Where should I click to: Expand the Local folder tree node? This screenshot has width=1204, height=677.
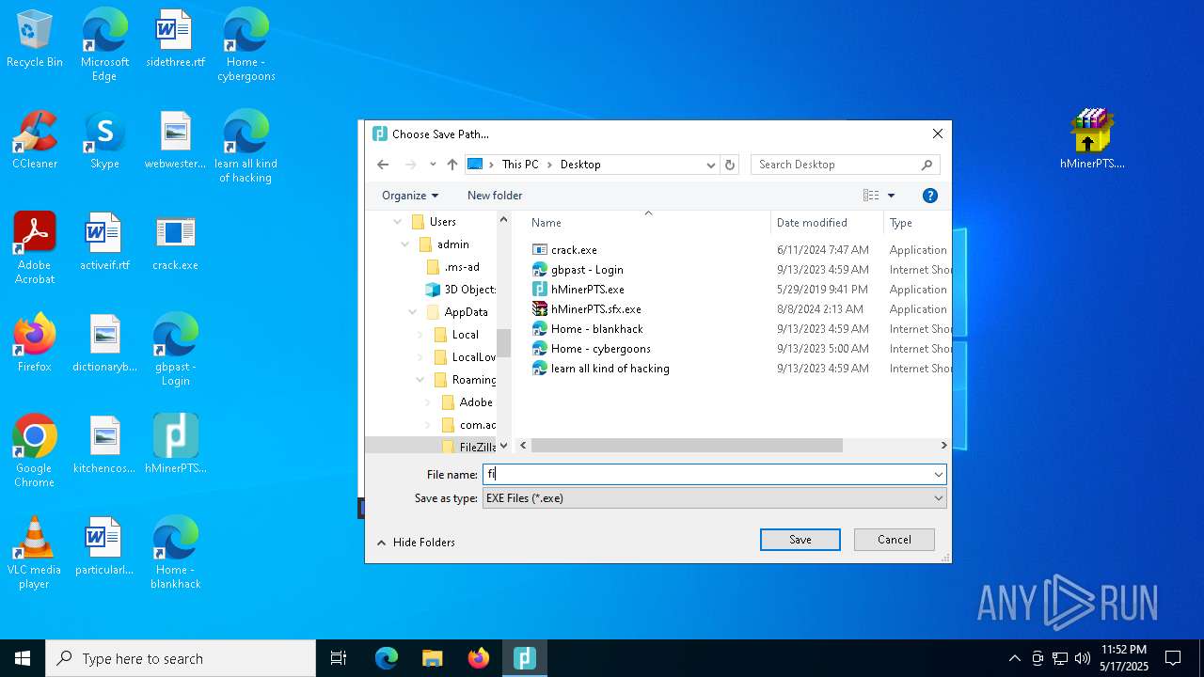point(420,335)
